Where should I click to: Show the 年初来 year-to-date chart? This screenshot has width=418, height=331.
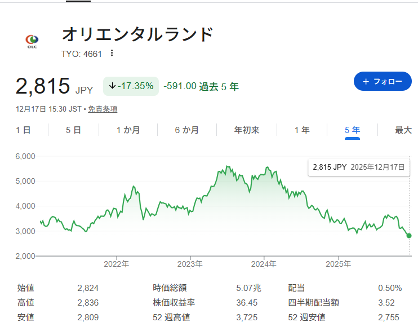(247, 130)
